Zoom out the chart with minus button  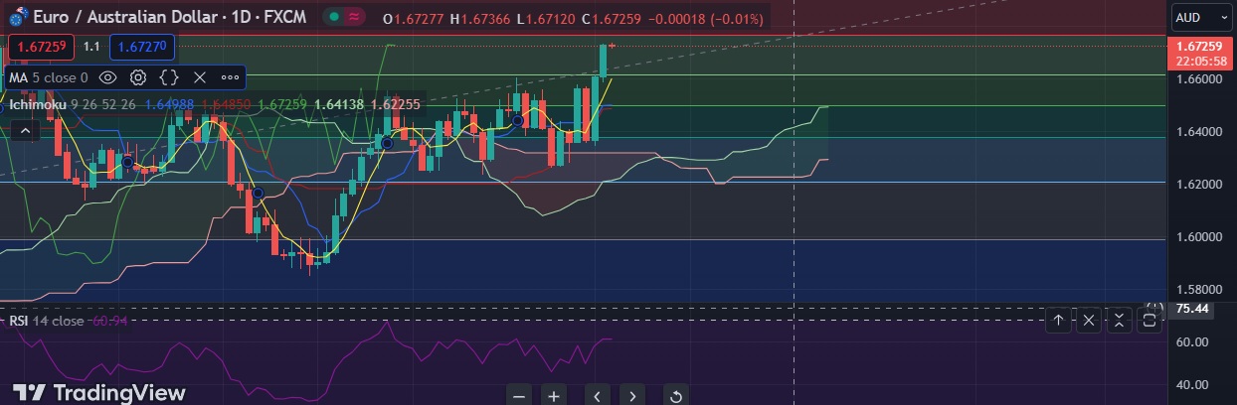518,396
